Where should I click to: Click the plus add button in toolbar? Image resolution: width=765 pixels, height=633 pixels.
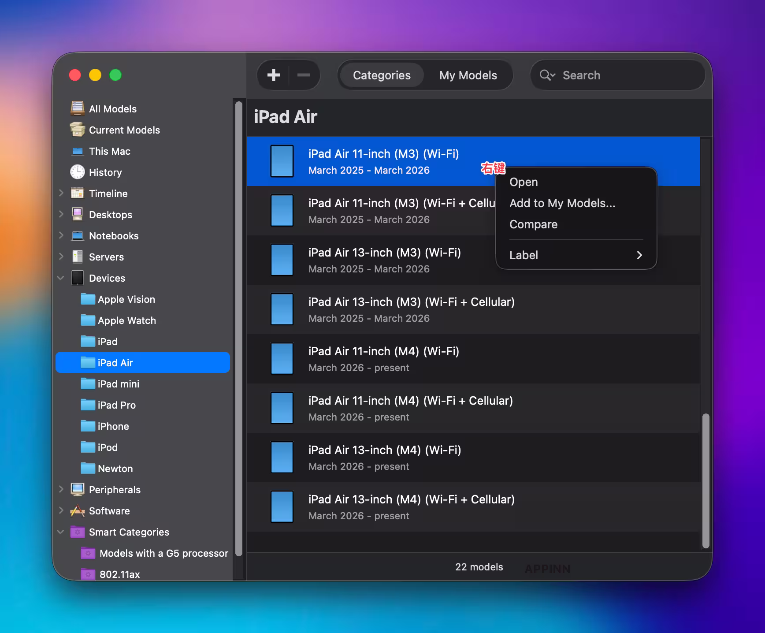point(273,75)
